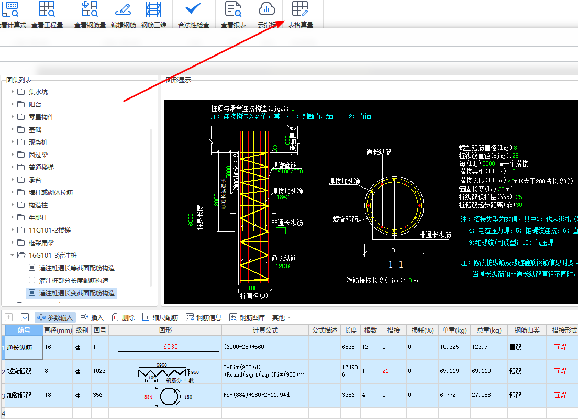This screenshot has width=578, height=419.
Task: Click the 搭接形式 column header
Action: coord(564,330)
